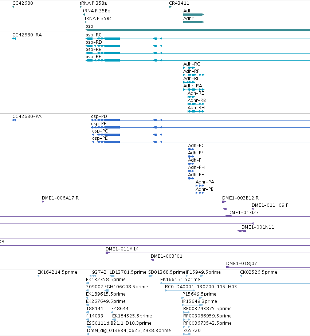310x336 pixels.
Task: Select the RP003673542.5prime EST label
Action: coord(207,323)
